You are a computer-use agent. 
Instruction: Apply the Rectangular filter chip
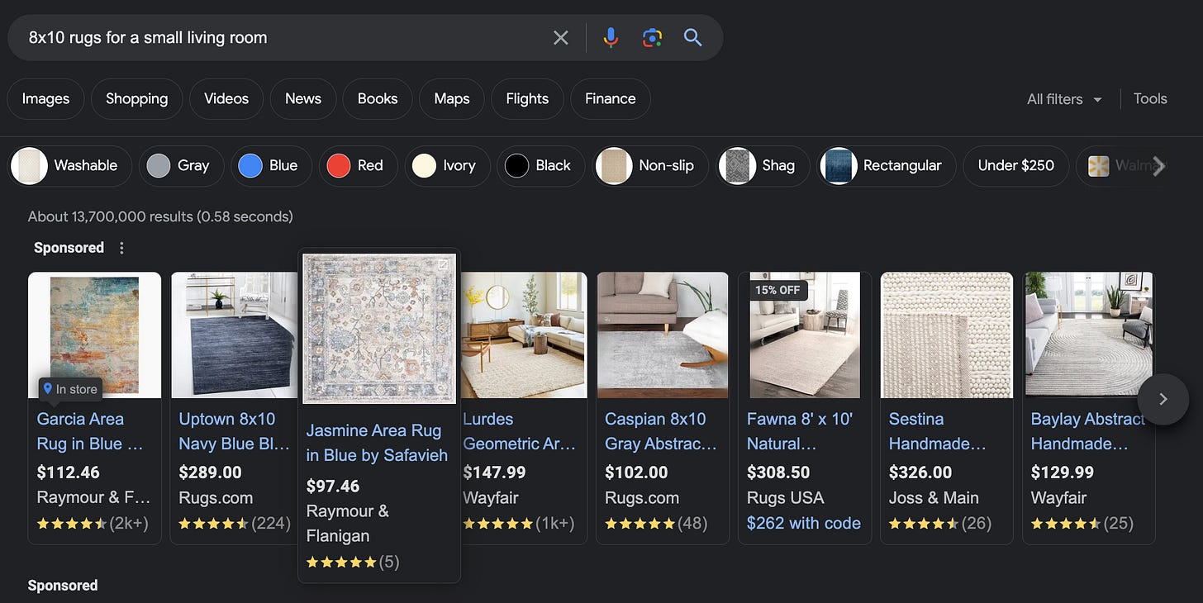click(x=886, y=165)
